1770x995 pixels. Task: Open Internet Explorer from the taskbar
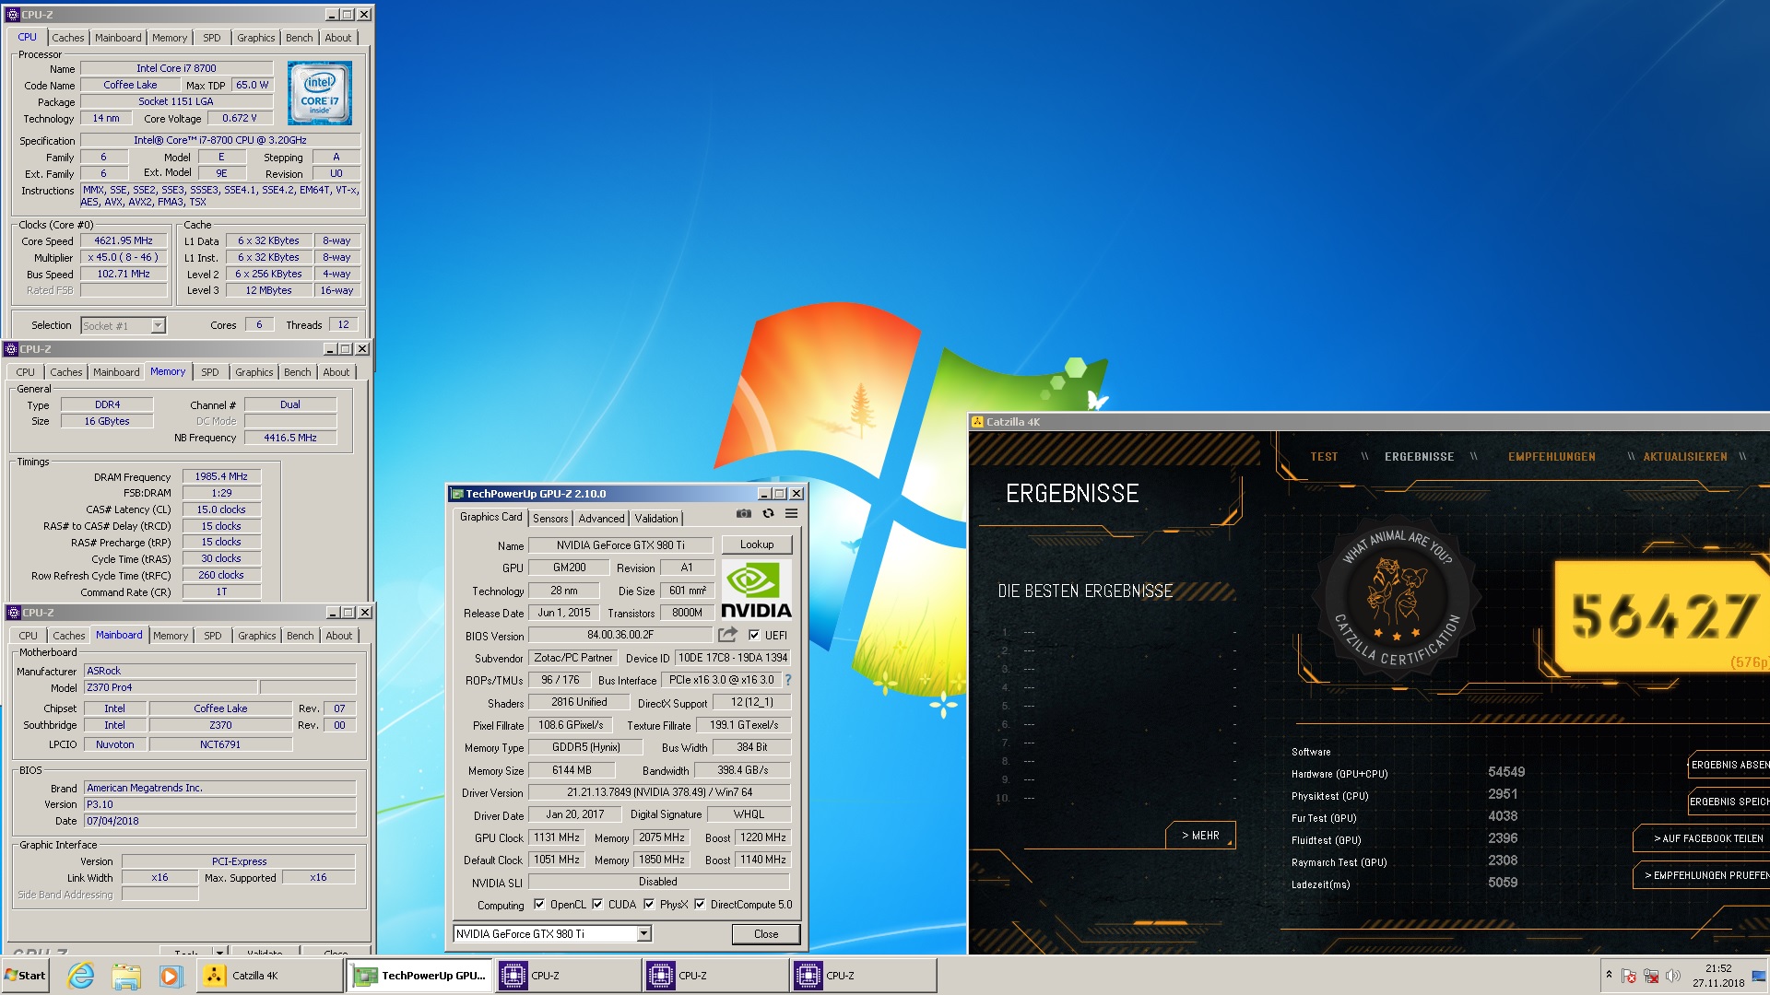[81, 976]
